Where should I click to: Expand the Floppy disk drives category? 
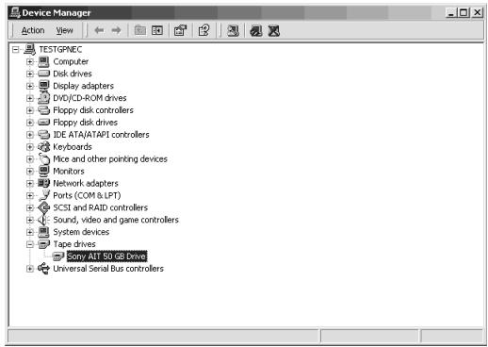click(30, 123)
